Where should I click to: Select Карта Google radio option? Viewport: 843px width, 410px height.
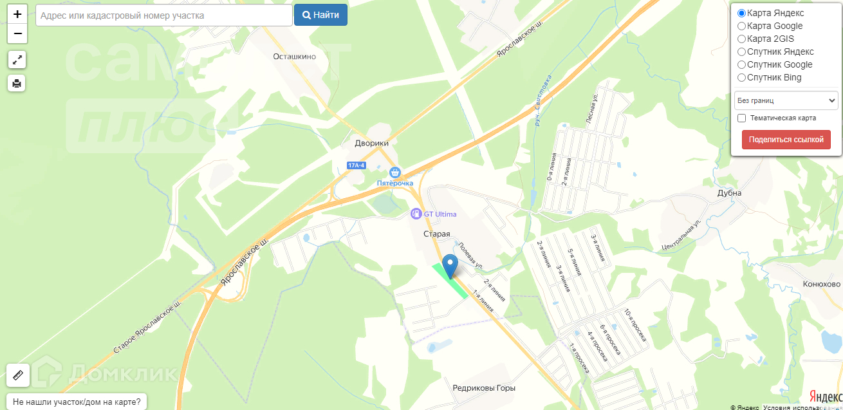(x=741, y=26)
